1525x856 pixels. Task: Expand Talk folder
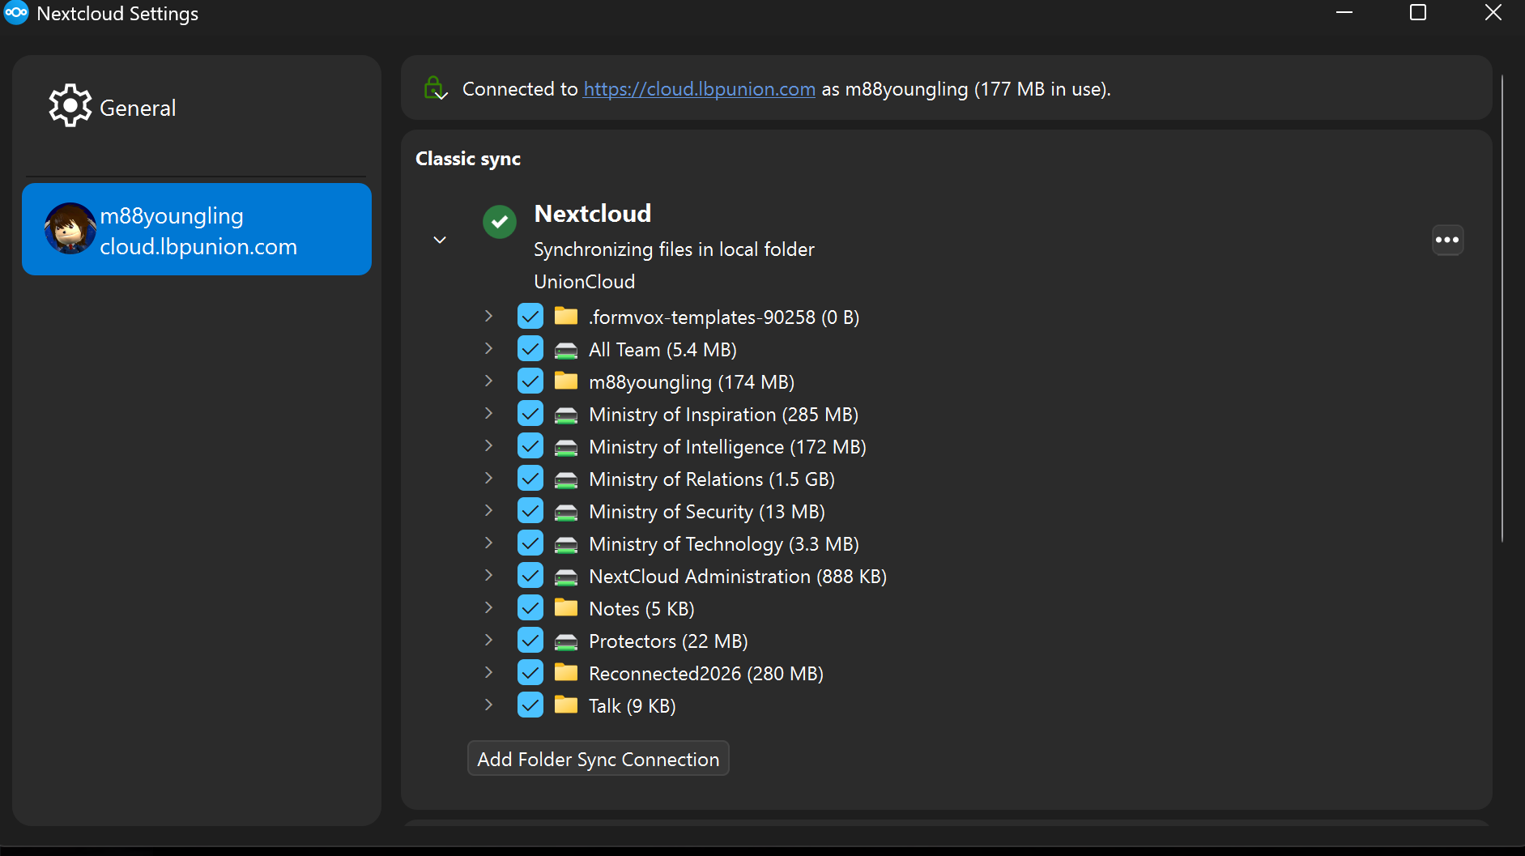pyautogui.click(x=488, y=705)
